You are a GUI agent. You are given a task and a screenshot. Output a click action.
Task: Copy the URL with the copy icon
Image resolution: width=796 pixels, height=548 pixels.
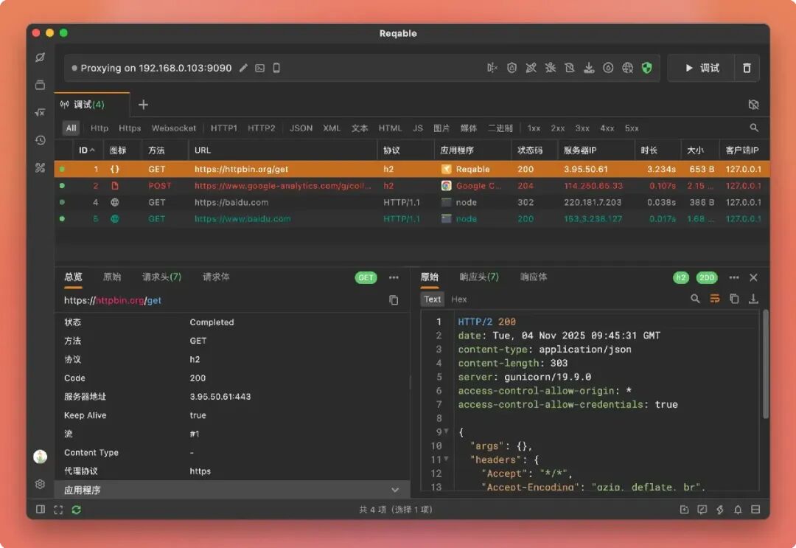394,300
